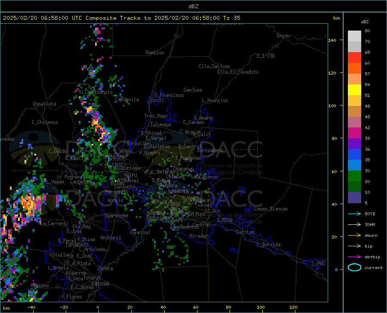Click the TUNUYAN label on map
Viewport: 387px width, 313px height.
[100, 284]
